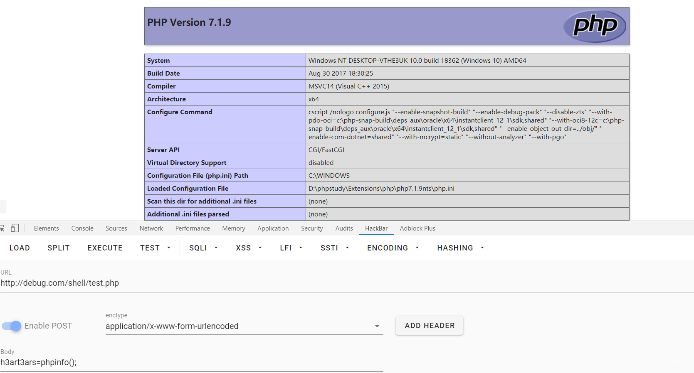Open the enctype dropdown
The height and width of the screenshot is (373, 694).
(244, 326)
